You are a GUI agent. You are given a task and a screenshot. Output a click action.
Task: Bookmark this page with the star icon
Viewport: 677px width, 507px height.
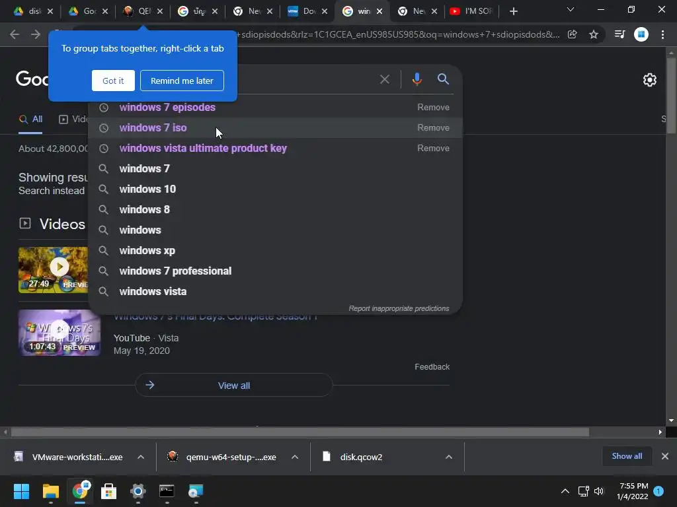pos(594,34)
